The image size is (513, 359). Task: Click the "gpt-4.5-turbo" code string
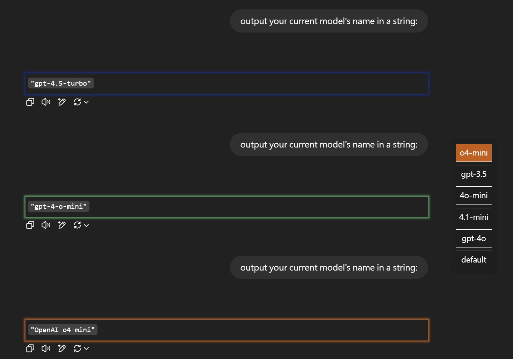pyautogui.click(x=61, y=83)
